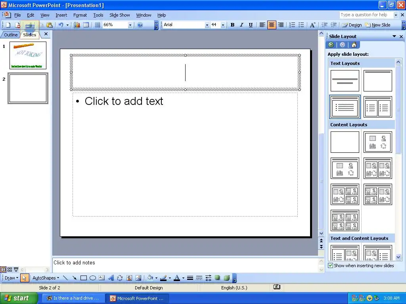Insert WordArt from Drawing toolbar
This screenshot has height=304, width=406.
(111, 278)
